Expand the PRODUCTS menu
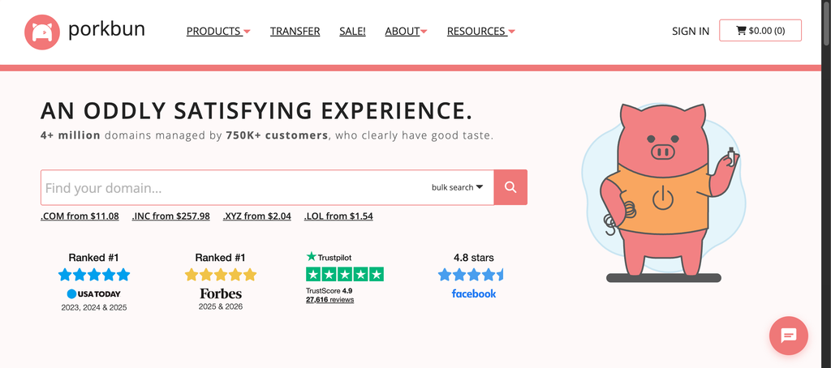Image resolution: width=831 pixels, height=368 pixels. tap(218, 32)
